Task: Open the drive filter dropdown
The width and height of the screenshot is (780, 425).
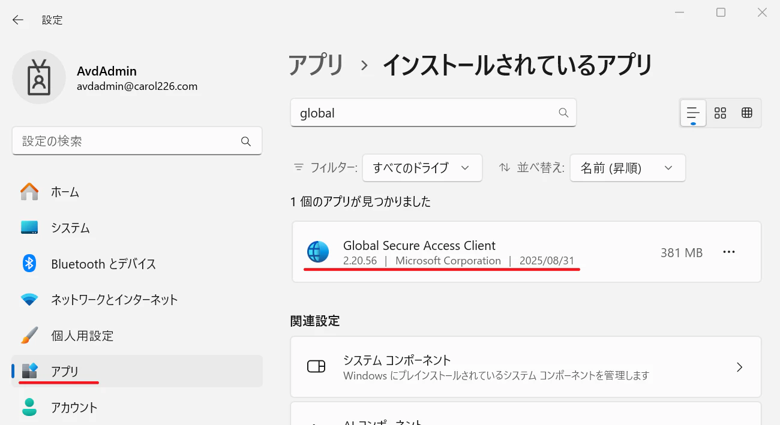Action: coord(422,168)
